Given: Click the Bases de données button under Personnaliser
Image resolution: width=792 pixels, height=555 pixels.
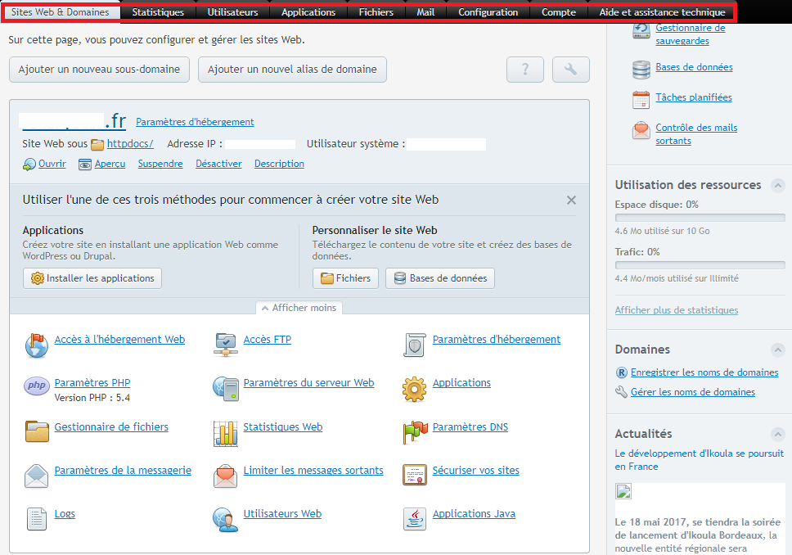Looking at the screenshot, I should (x=440, y=278).
